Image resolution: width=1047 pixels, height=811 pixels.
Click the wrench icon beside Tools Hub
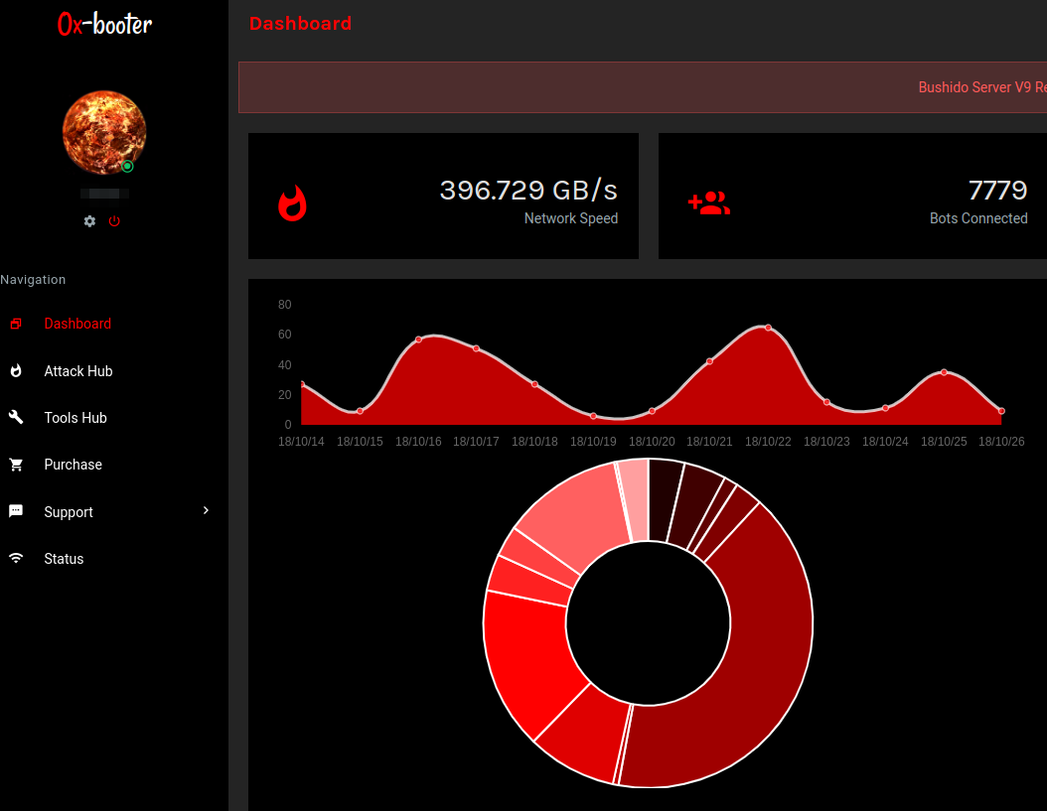[x=16, y=417]
